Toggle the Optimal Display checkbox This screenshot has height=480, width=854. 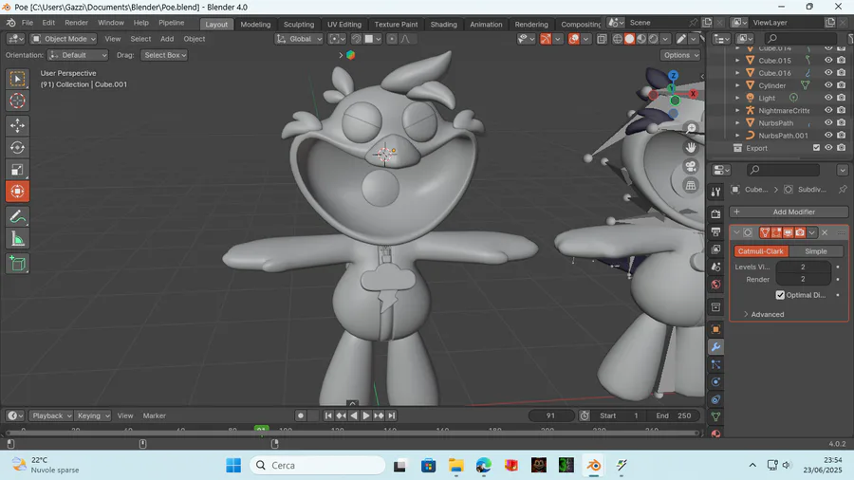coord(780,295)
